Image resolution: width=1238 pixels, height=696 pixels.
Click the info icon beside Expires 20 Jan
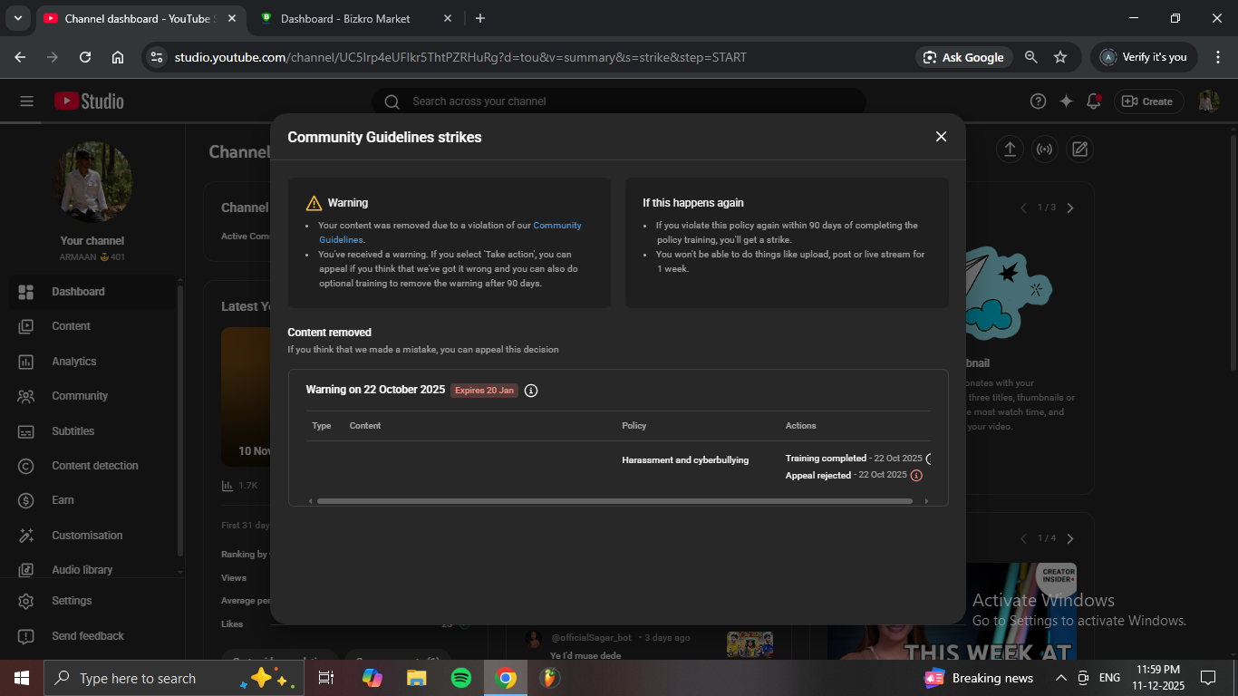pos(531,391)
